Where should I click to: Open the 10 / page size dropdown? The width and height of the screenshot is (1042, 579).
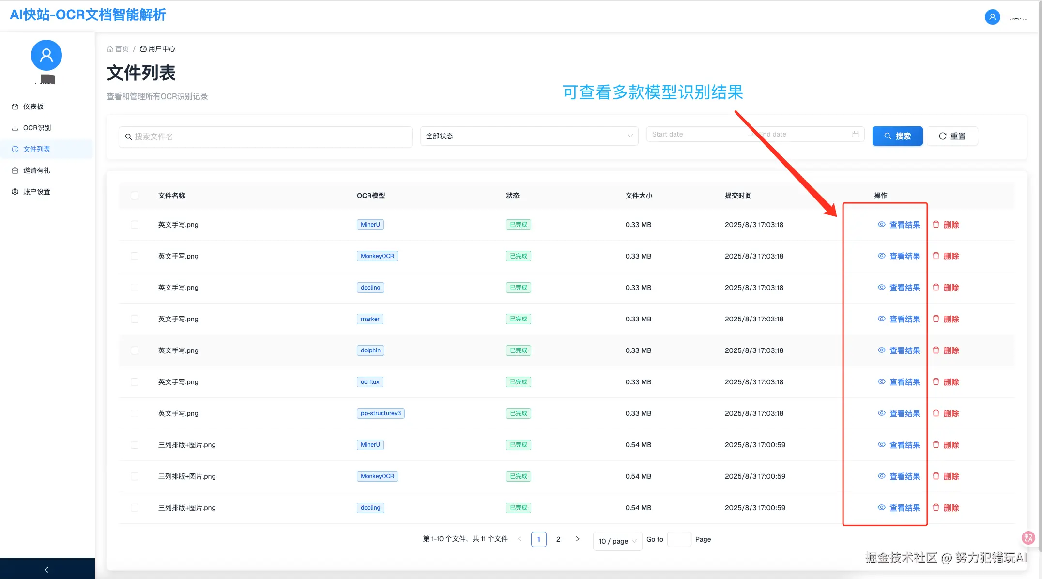coord(617,541)
